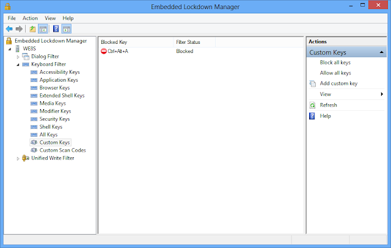The height and width of the screenshot is (248, 391).
Task: Click the Modifier Keys keyboard icon
Action: click(34, 112)
